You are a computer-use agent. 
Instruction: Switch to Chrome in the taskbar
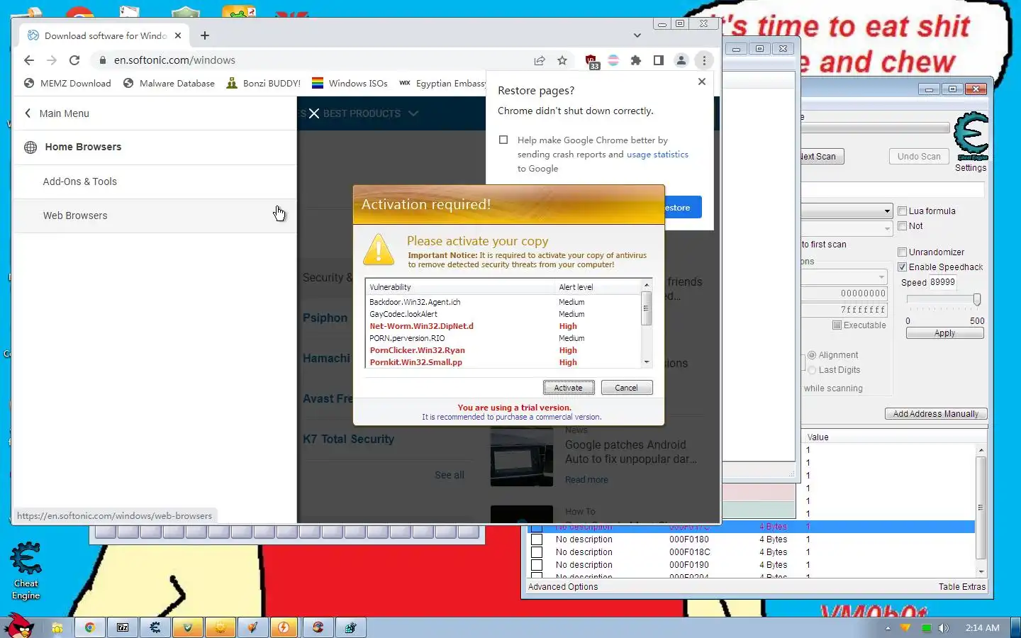pos(90,627)
